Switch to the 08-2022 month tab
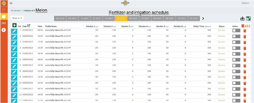Viewport: 254px width, 103px height. coord(133,18)
